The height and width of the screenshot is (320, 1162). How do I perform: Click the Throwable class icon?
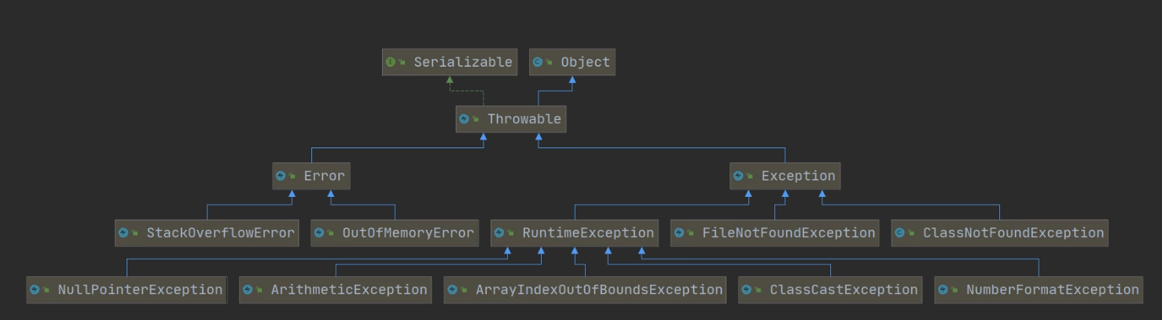(x=464, y=119)
